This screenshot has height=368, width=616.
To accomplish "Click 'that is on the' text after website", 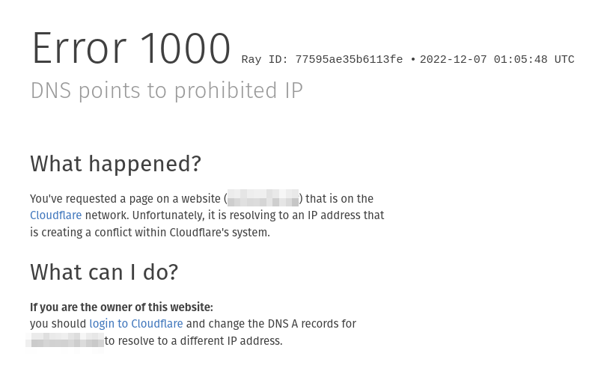I will pyautogui.click(x=339, y=199).
